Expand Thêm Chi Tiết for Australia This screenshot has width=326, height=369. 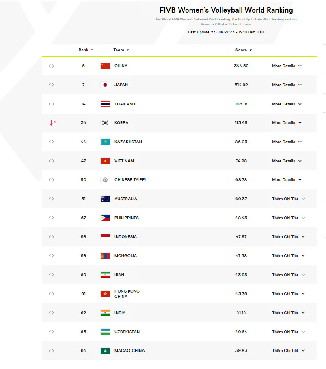[x=288, y=199]
